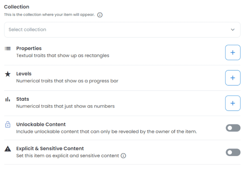Add a new Properties trait
The width and height of the screenshot is (248, 172).
click(x=232, y=53)
